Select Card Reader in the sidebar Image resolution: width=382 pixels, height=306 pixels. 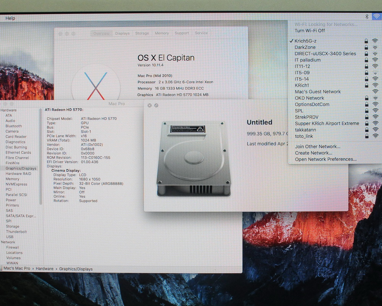click(x=16, y=137)
